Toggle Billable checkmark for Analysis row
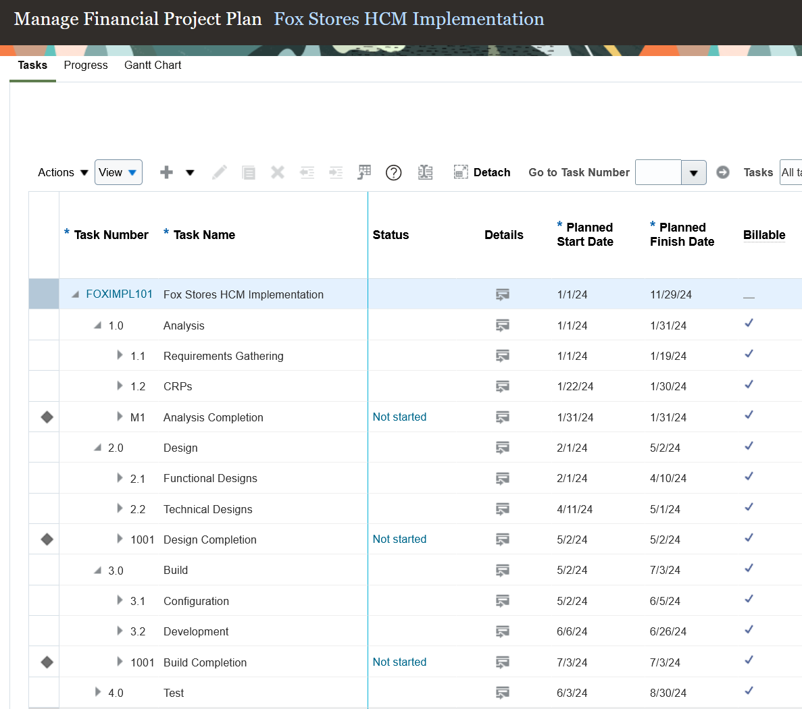This screenshot has width=802, height=709. tap(749, 323)
